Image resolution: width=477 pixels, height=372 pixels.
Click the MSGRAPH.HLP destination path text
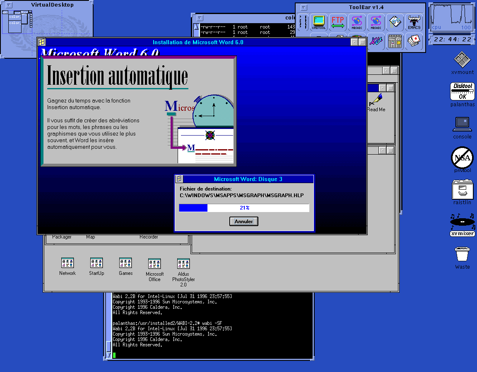tap(241, 195)
